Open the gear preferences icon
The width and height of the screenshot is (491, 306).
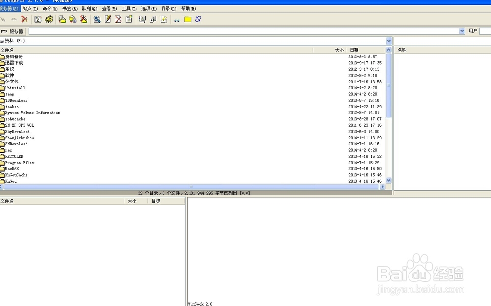click(x=49, y=19)
